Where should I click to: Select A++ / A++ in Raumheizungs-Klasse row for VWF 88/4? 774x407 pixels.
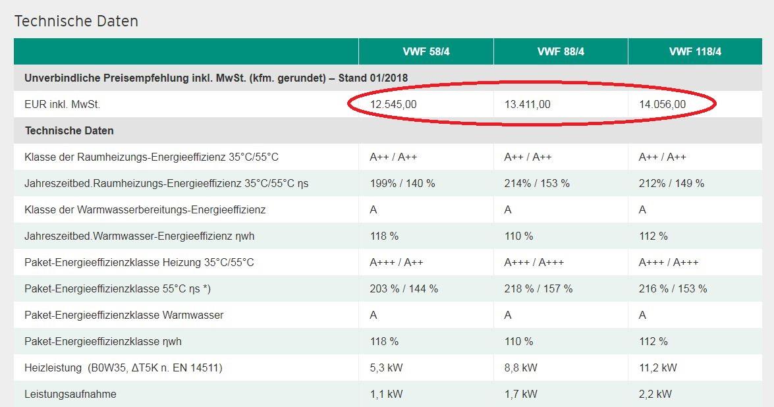[528, 157]
